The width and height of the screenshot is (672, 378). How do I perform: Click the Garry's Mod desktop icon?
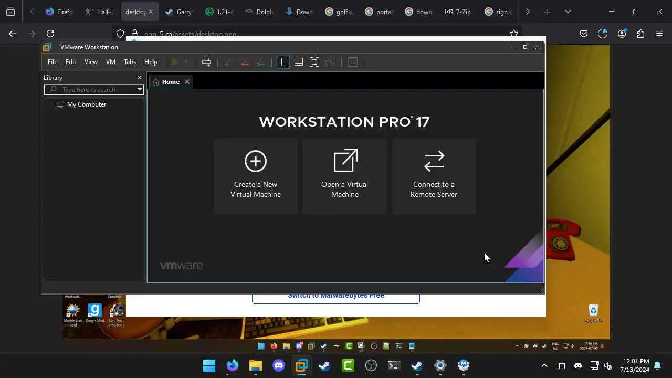point(94,313)
